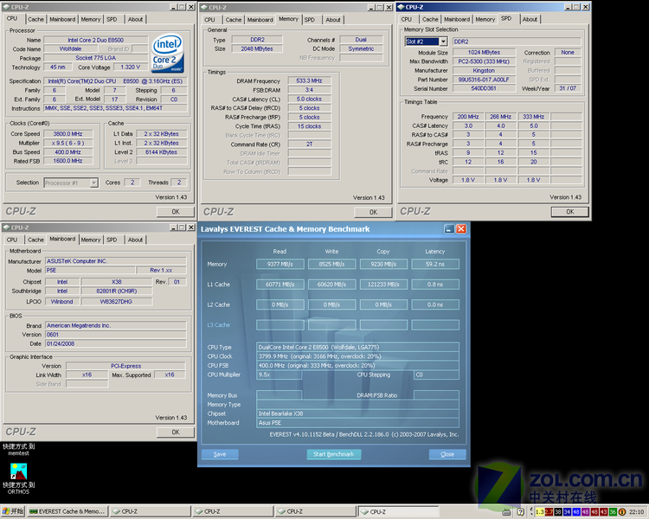
Task: Select the memtest desktop shortcut label
Action: tap(19, 450)
